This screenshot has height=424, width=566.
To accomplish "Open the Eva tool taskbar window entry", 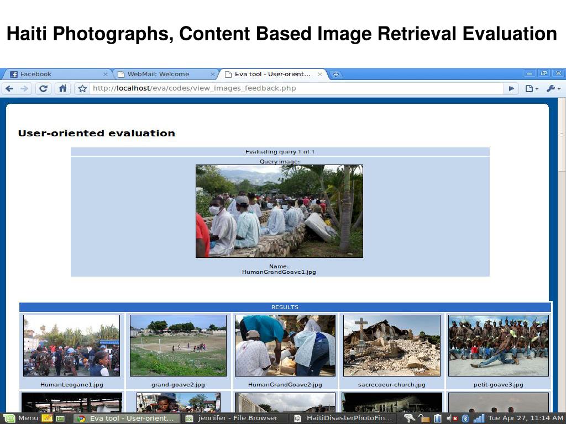I will (127, 418).
